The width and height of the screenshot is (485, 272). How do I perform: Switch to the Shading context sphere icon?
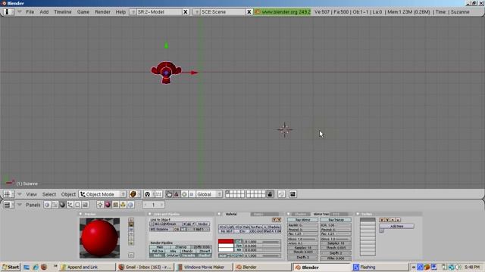[62, 205]
